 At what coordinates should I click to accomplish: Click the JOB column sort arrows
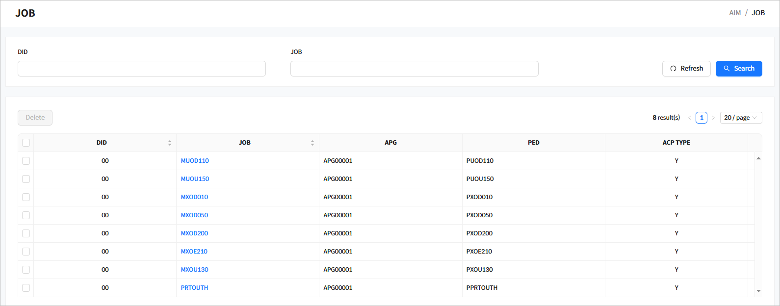(x=312, y=143)
